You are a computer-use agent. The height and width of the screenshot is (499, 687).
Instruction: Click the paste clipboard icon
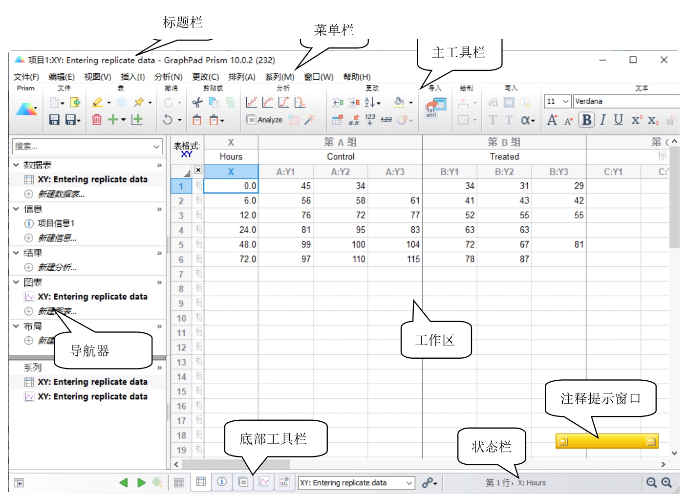coord(197,120)
